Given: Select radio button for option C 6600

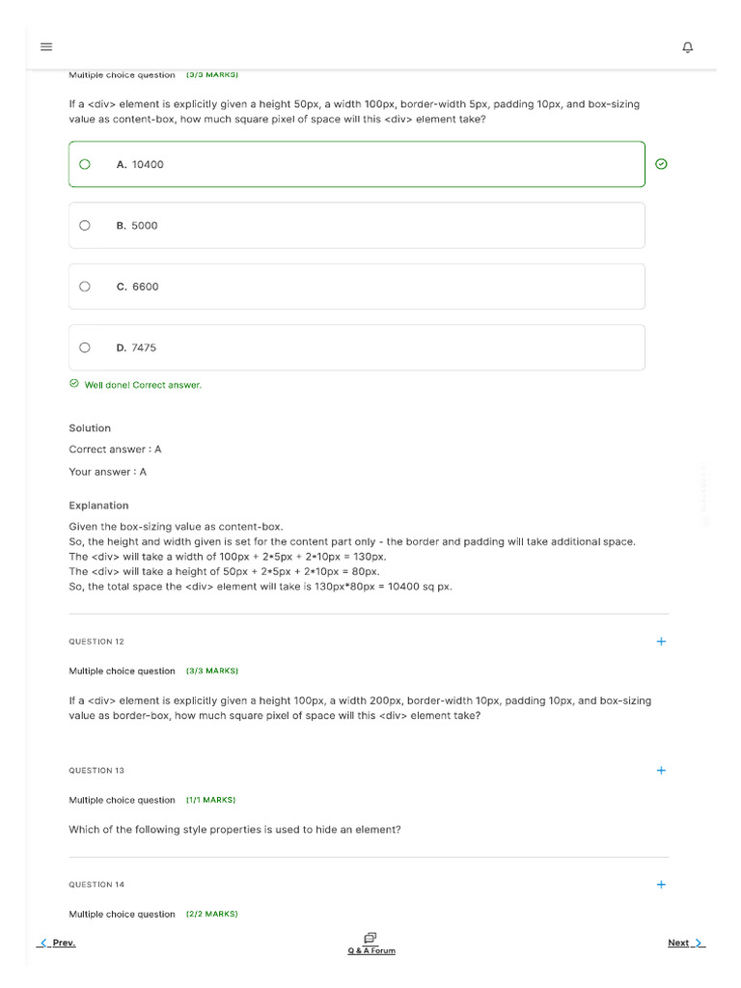Looking at the screenshot, I should pyautogui.click(x=85, y=287).
